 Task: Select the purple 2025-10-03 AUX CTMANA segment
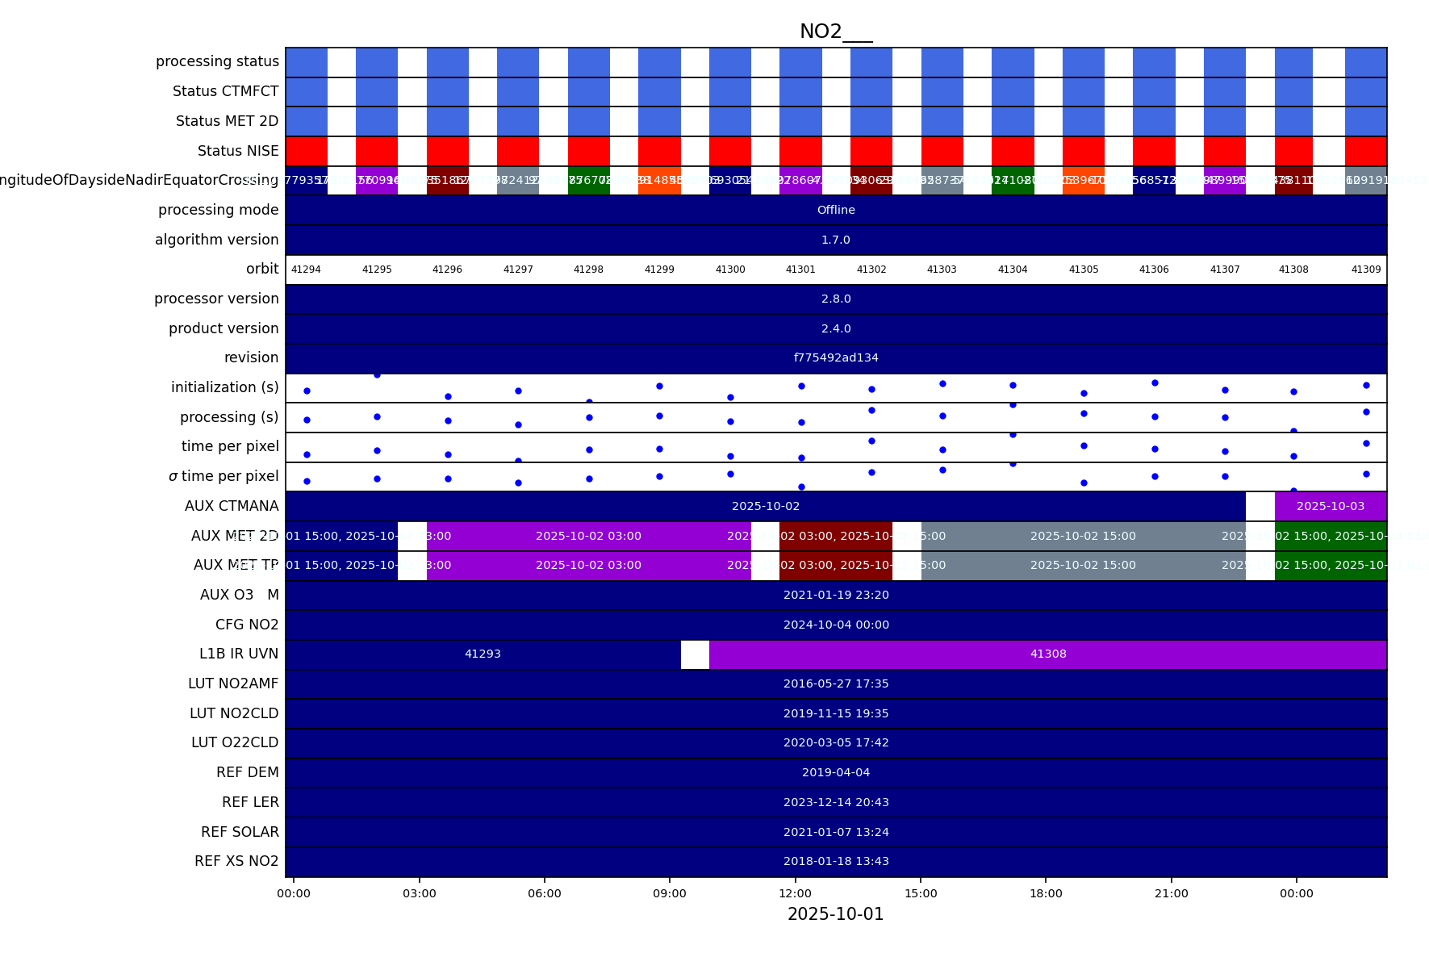(1330, 506)
